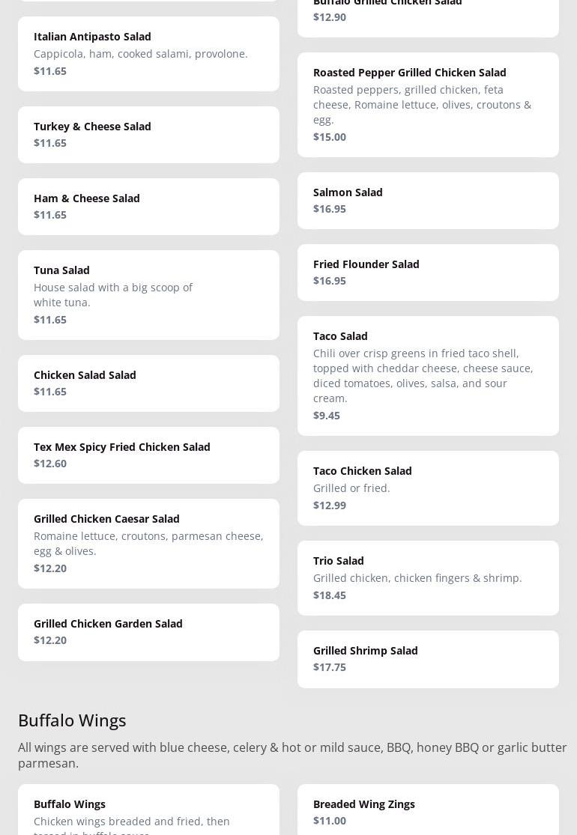Open the Turkey & Cheese Salad card
This screenshot has height=835, width=577.
coord(148,134)
